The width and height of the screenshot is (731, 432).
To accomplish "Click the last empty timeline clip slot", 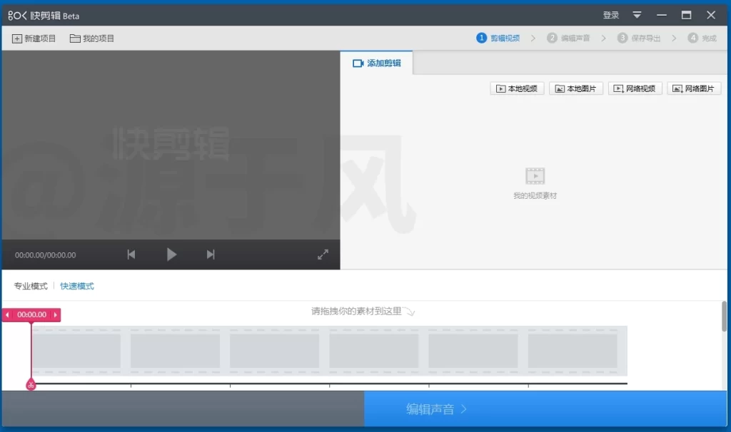I will [573, 351].
